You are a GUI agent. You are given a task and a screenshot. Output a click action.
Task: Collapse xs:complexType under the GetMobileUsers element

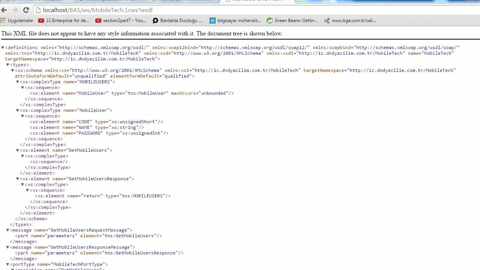pyautogui.click(x=22, y=156)
